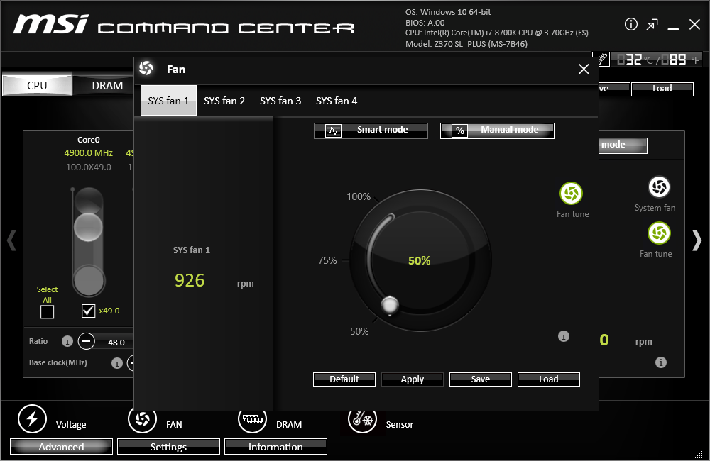Click the Smart mode graph icon
The image size is (710, 461).
pos(333,130)
